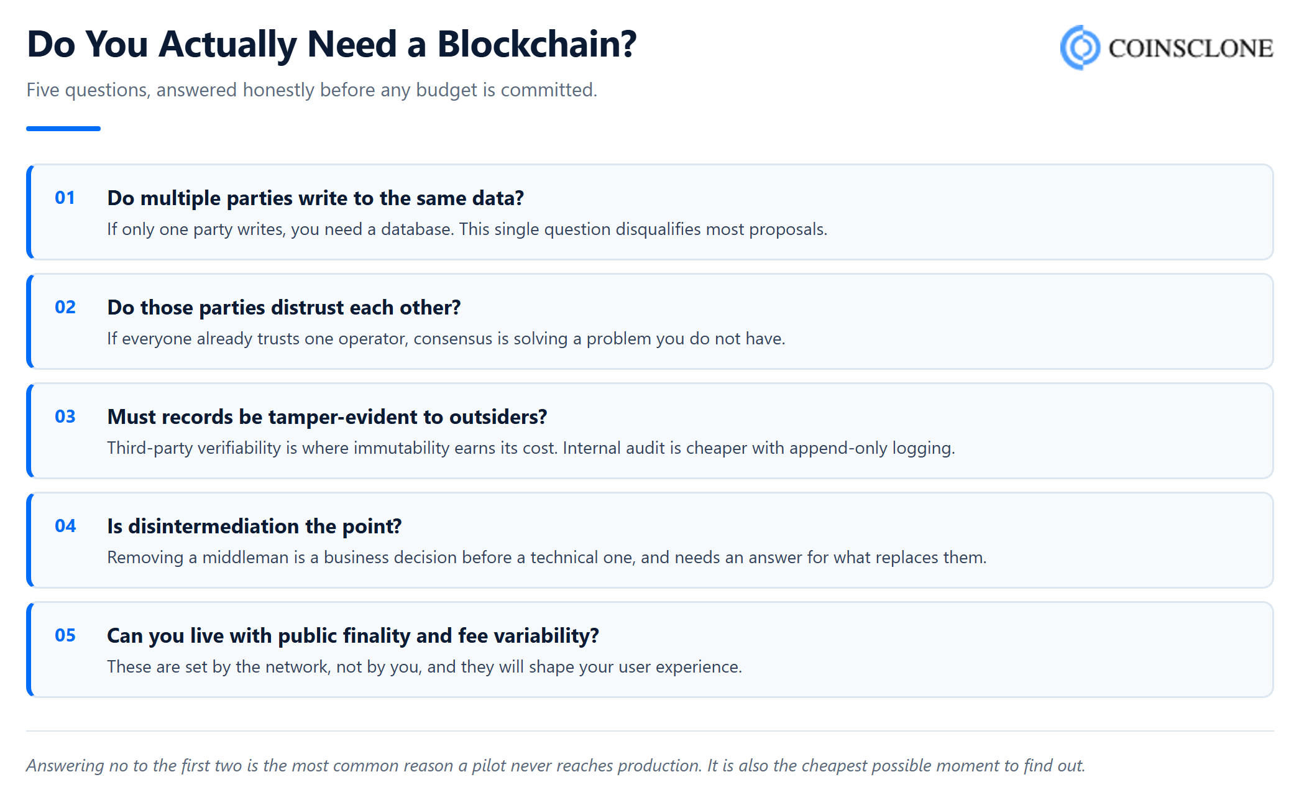Viewport: 1299px width, 800px height.
Task: Click the italic footnote 'Answering no to the first two'
Action: click(x=556, y=765)
